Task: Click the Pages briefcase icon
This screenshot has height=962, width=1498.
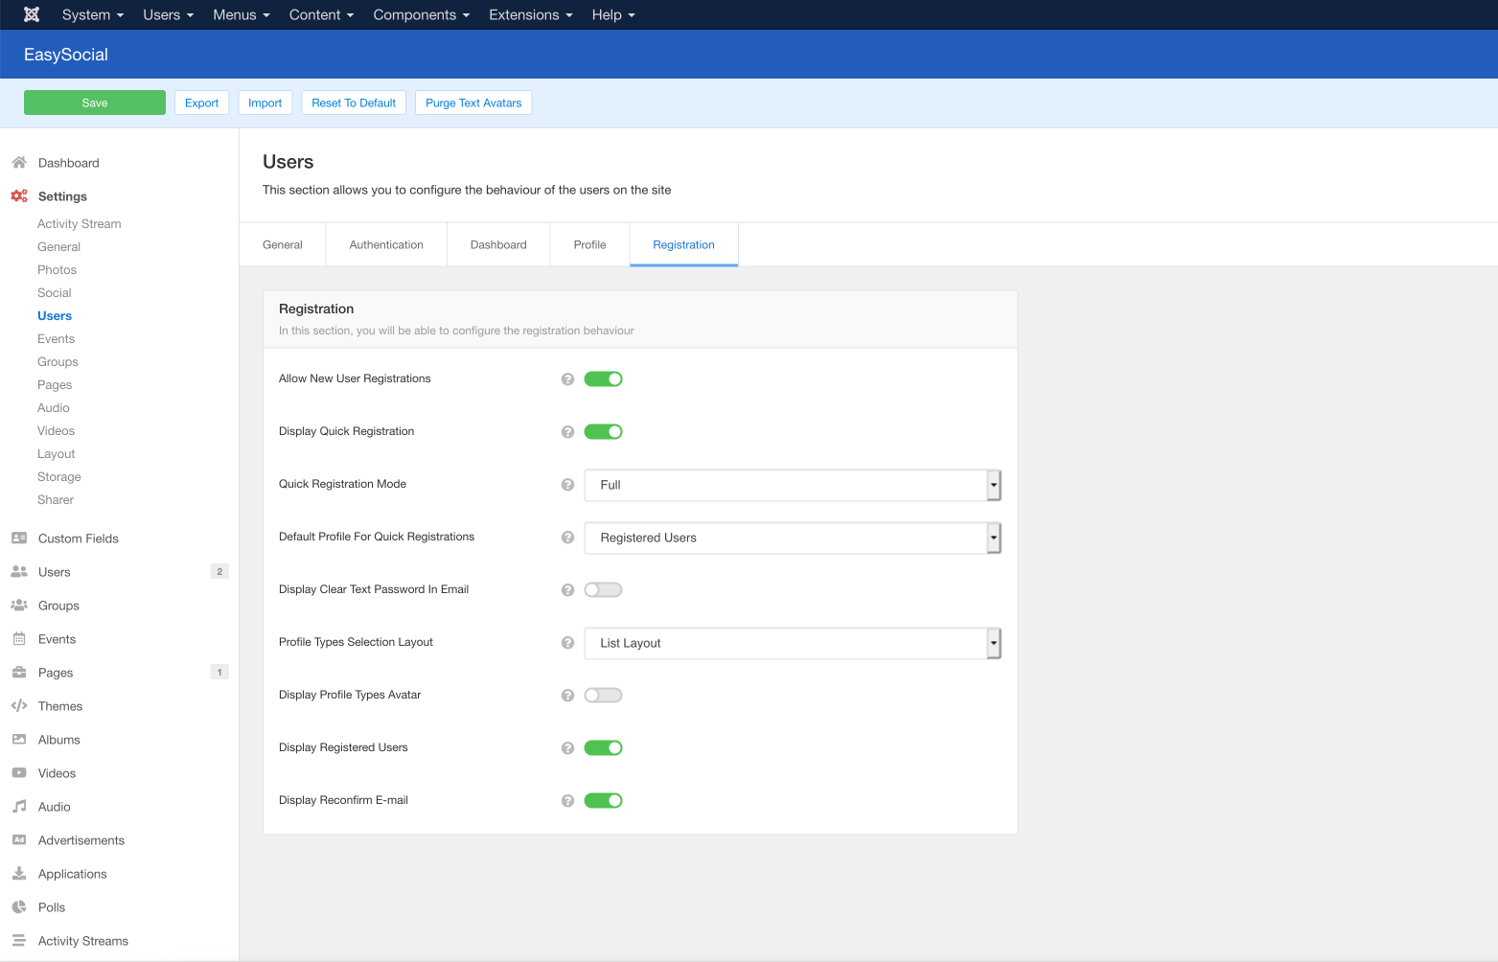Action: pos(19,673)
